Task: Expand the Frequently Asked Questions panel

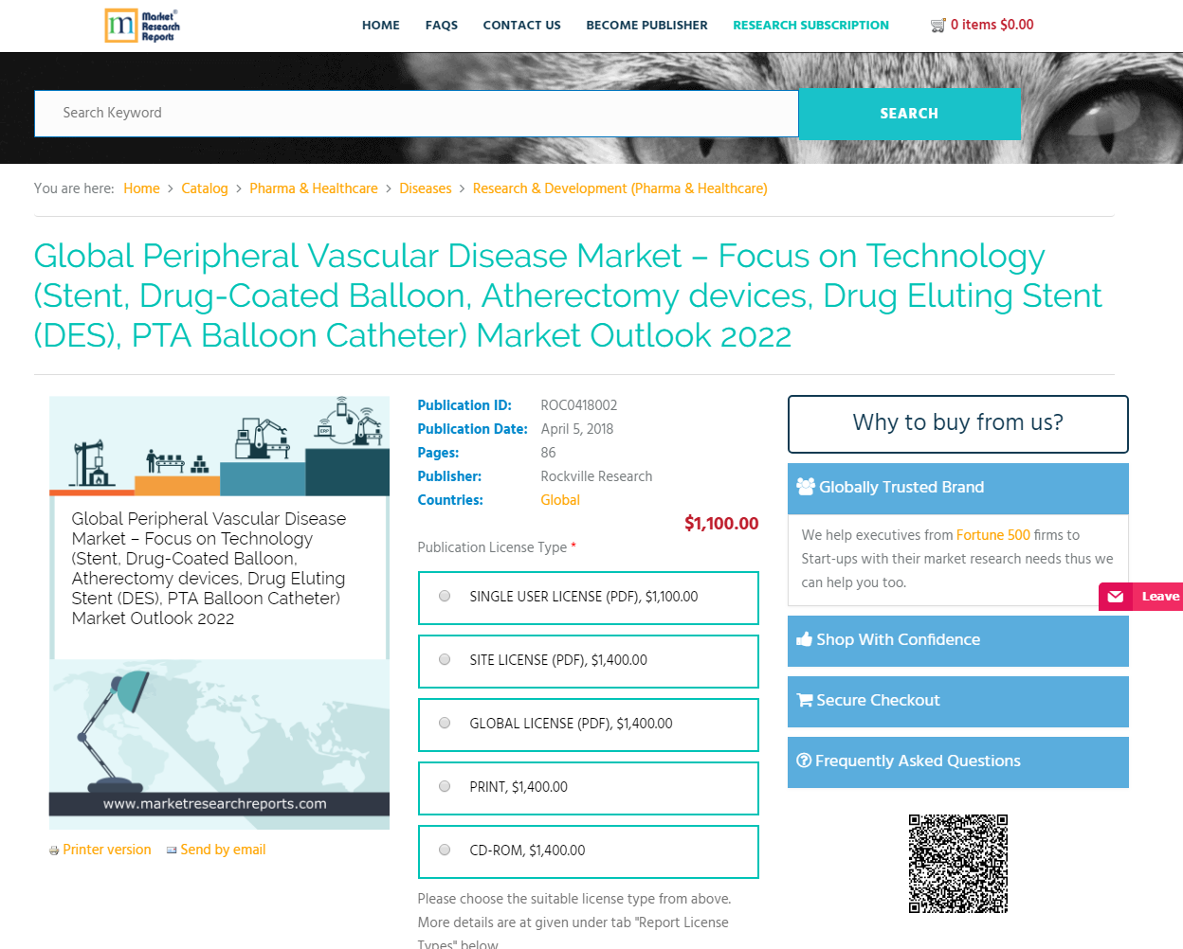Action: [957, 761]
